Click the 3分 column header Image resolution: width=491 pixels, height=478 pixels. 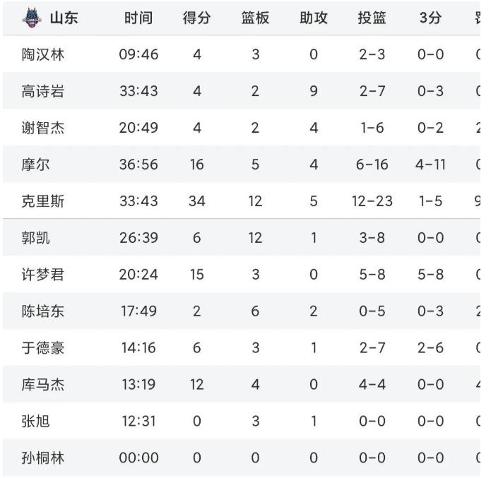point(430,18)
